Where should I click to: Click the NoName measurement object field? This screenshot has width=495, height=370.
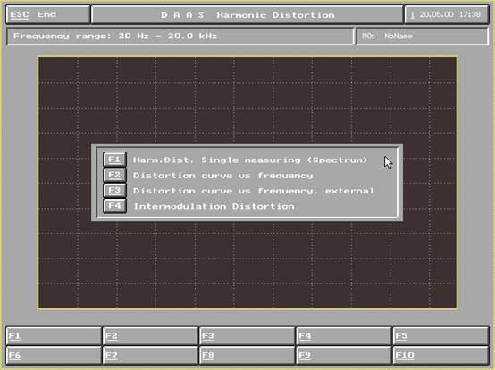[422, 37]
